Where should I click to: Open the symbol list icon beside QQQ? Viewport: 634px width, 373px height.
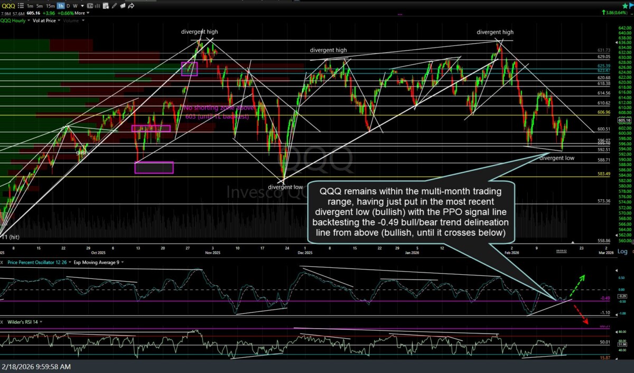click(20, 5)
